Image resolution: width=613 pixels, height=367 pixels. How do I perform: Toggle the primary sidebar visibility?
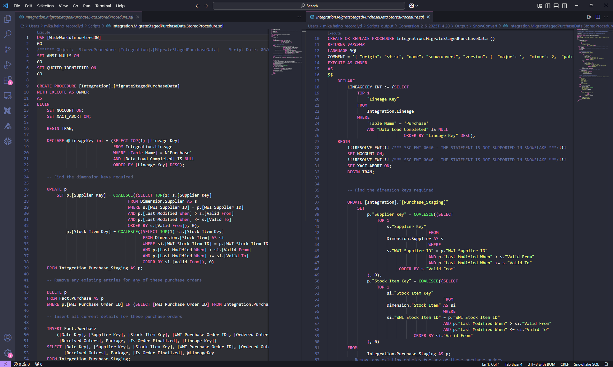pyautogui.click(x=548, y=6)
